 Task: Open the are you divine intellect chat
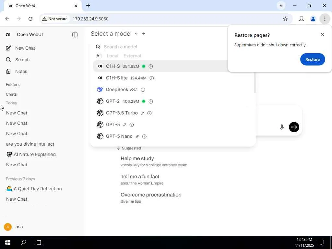30,144
